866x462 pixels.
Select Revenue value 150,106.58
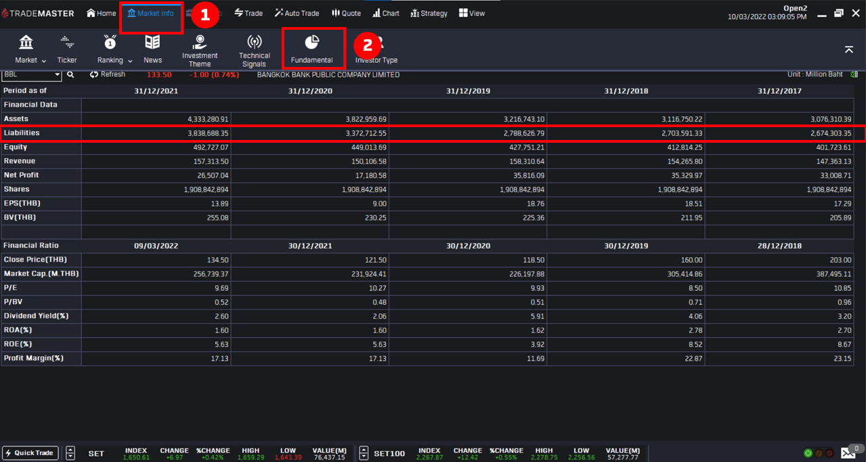tap(368, 161)
